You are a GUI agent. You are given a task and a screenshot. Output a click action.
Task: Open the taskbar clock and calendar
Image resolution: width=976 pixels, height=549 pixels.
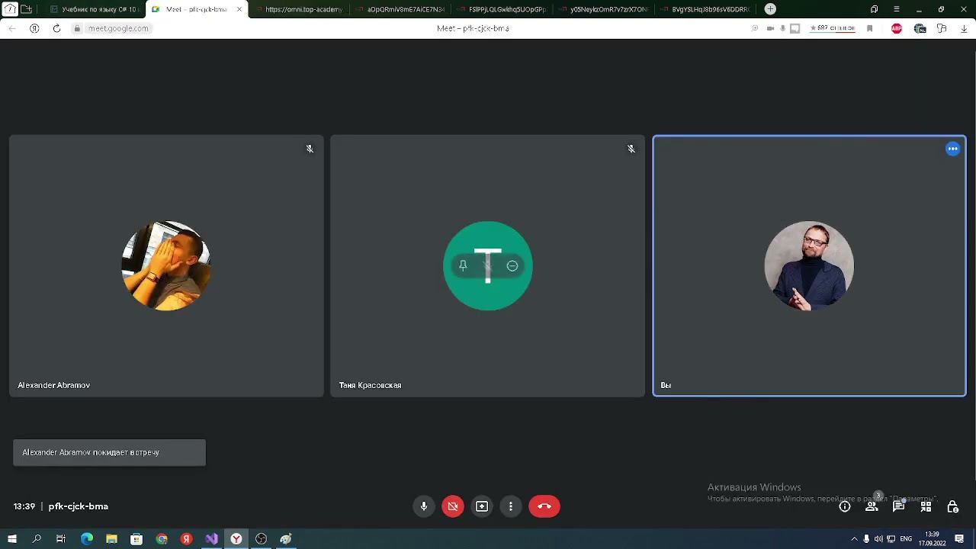[932, 539]
